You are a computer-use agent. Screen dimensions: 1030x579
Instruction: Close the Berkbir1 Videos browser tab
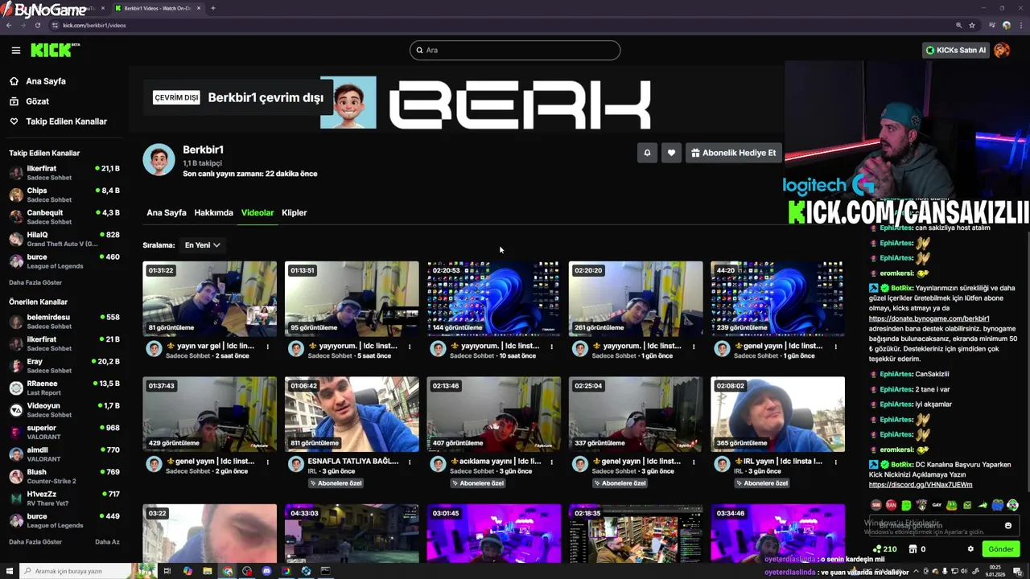click(x=200, y=8)
